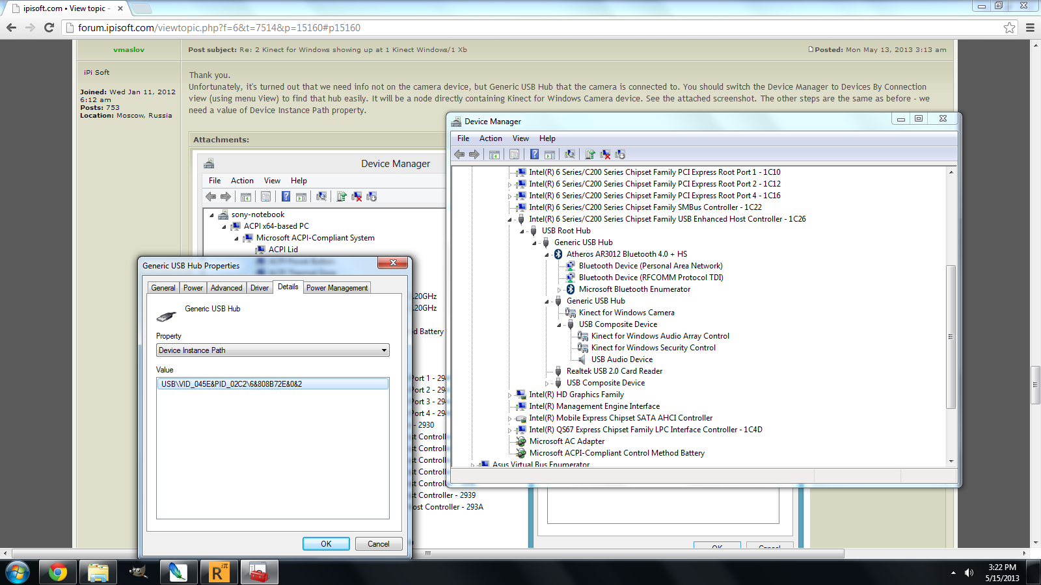Click blue Help icon in attached Device Manager
1041x585 pixels.
pos(286,196)
